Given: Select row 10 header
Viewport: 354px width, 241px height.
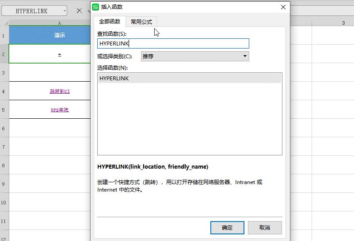Looking at the screenshot, I should [x=4, y=202].
